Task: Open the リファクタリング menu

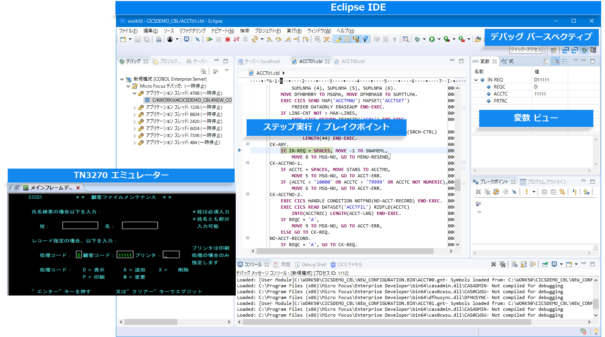Action: [192, 31]
